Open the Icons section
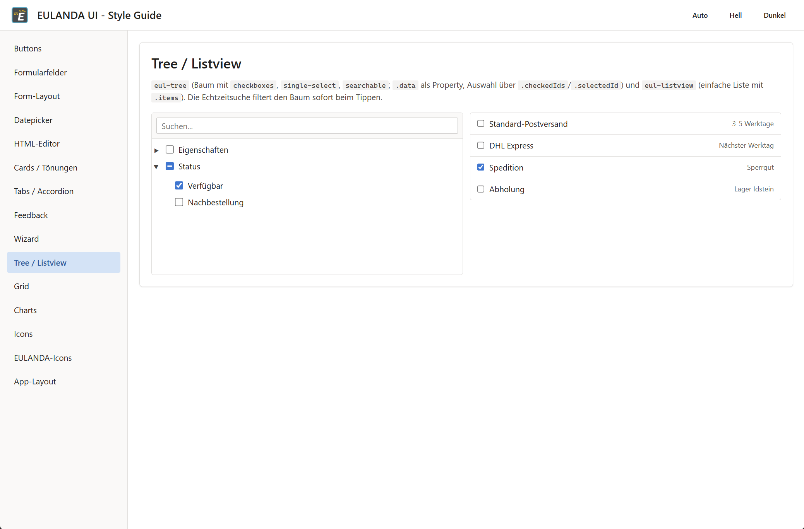Viewport: 804px width, 529px height. (63, 334)
